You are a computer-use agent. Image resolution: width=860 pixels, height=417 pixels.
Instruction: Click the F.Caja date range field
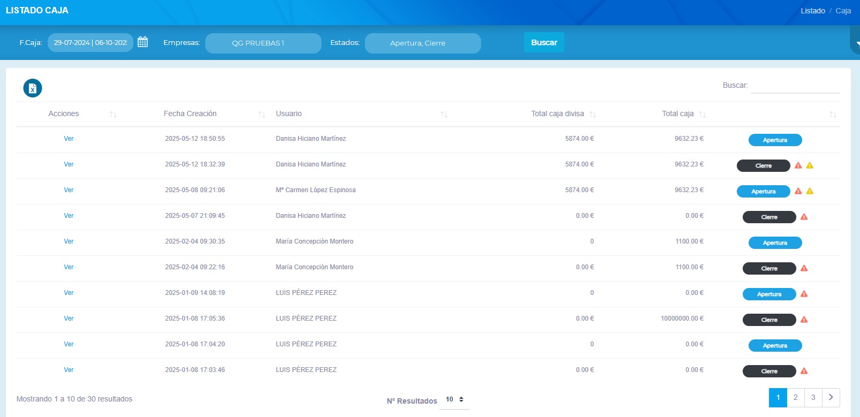point(90,42)
